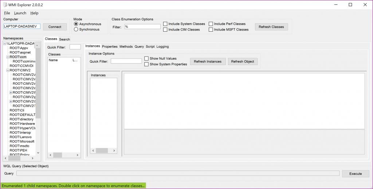This screenshot has height=189, width=373.
Task: Click the WQL Query text field
Action: point(178,173)
